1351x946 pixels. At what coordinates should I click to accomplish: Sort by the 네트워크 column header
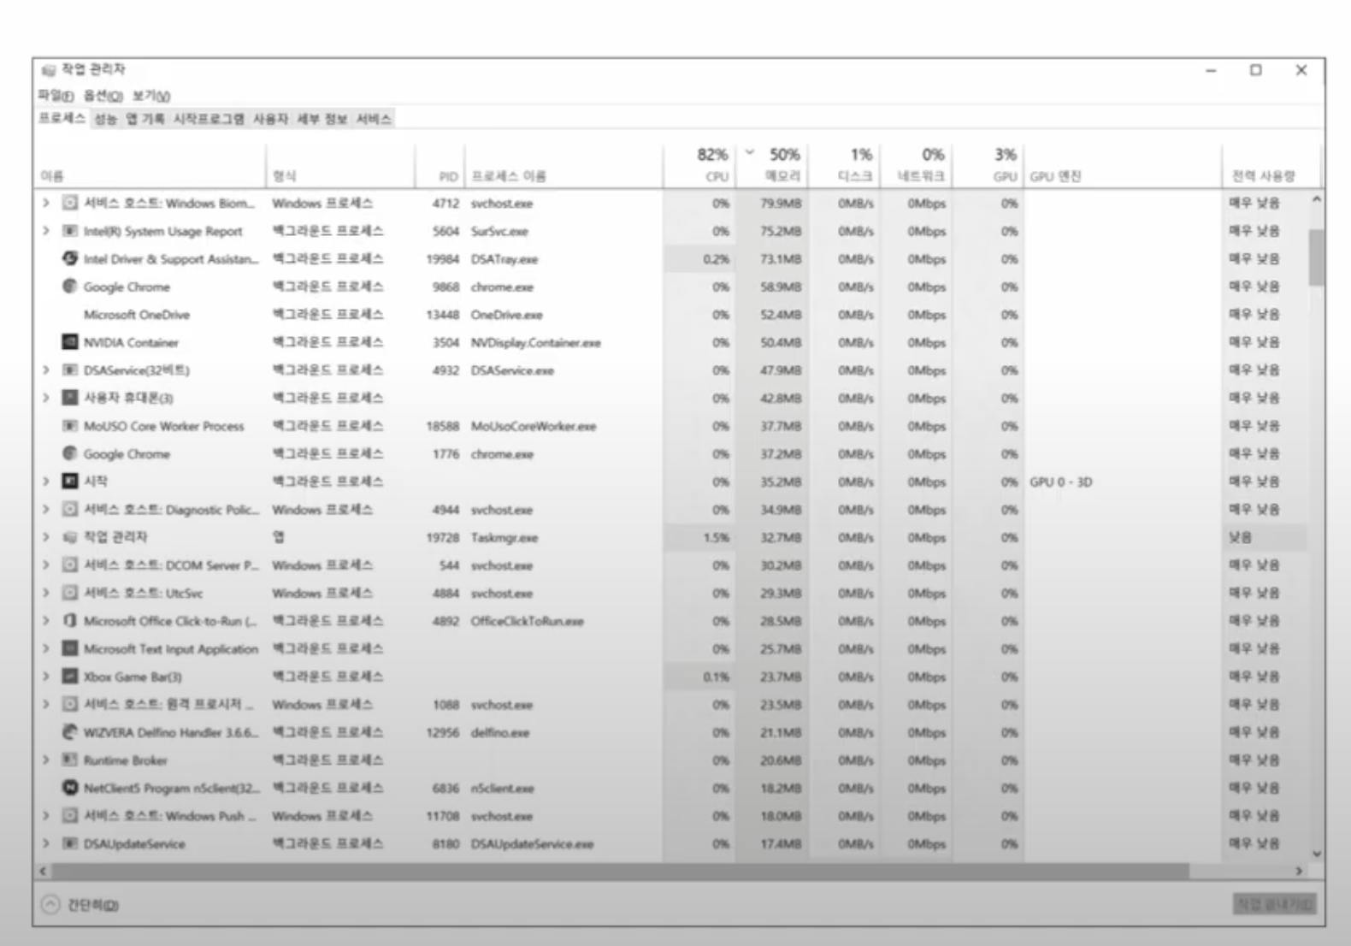(x=917, y=164)
